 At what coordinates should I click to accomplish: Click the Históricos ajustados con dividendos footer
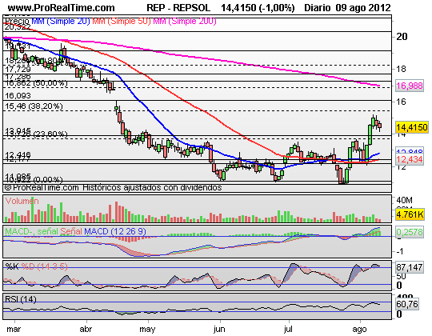152,188
